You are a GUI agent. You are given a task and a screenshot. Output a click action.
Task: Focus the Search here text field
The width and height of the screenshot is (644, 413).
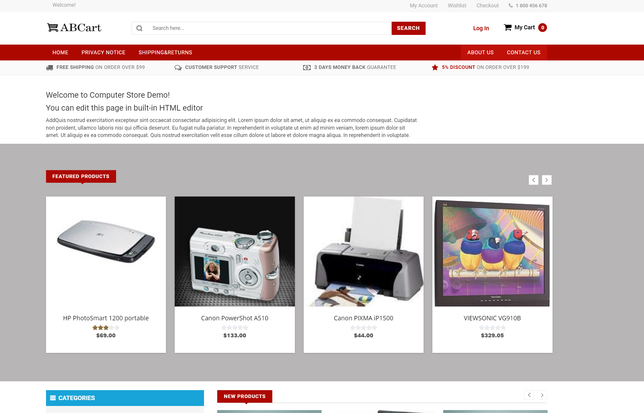click(x=270, y=28)
